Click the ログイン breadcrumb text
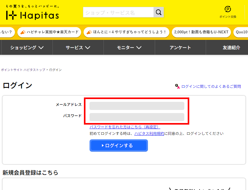 [55, 70]
